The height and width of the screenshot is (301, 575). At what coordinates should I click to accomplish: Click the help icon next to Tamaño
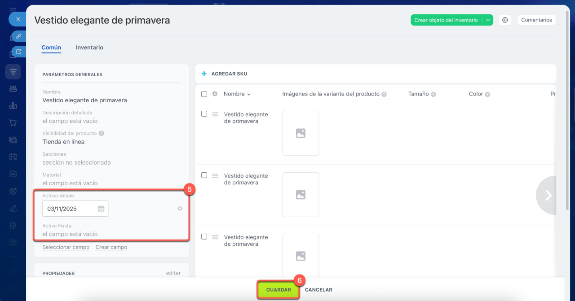point(433,95)
